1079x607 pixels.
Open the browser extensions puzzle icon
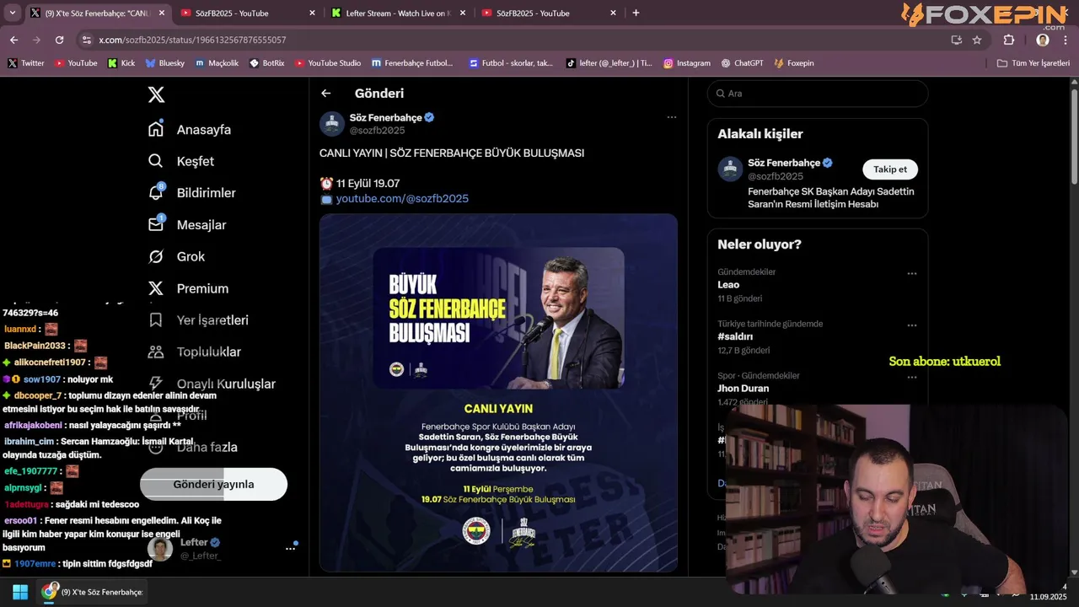pyautogui.click(x=1009, y=40)
